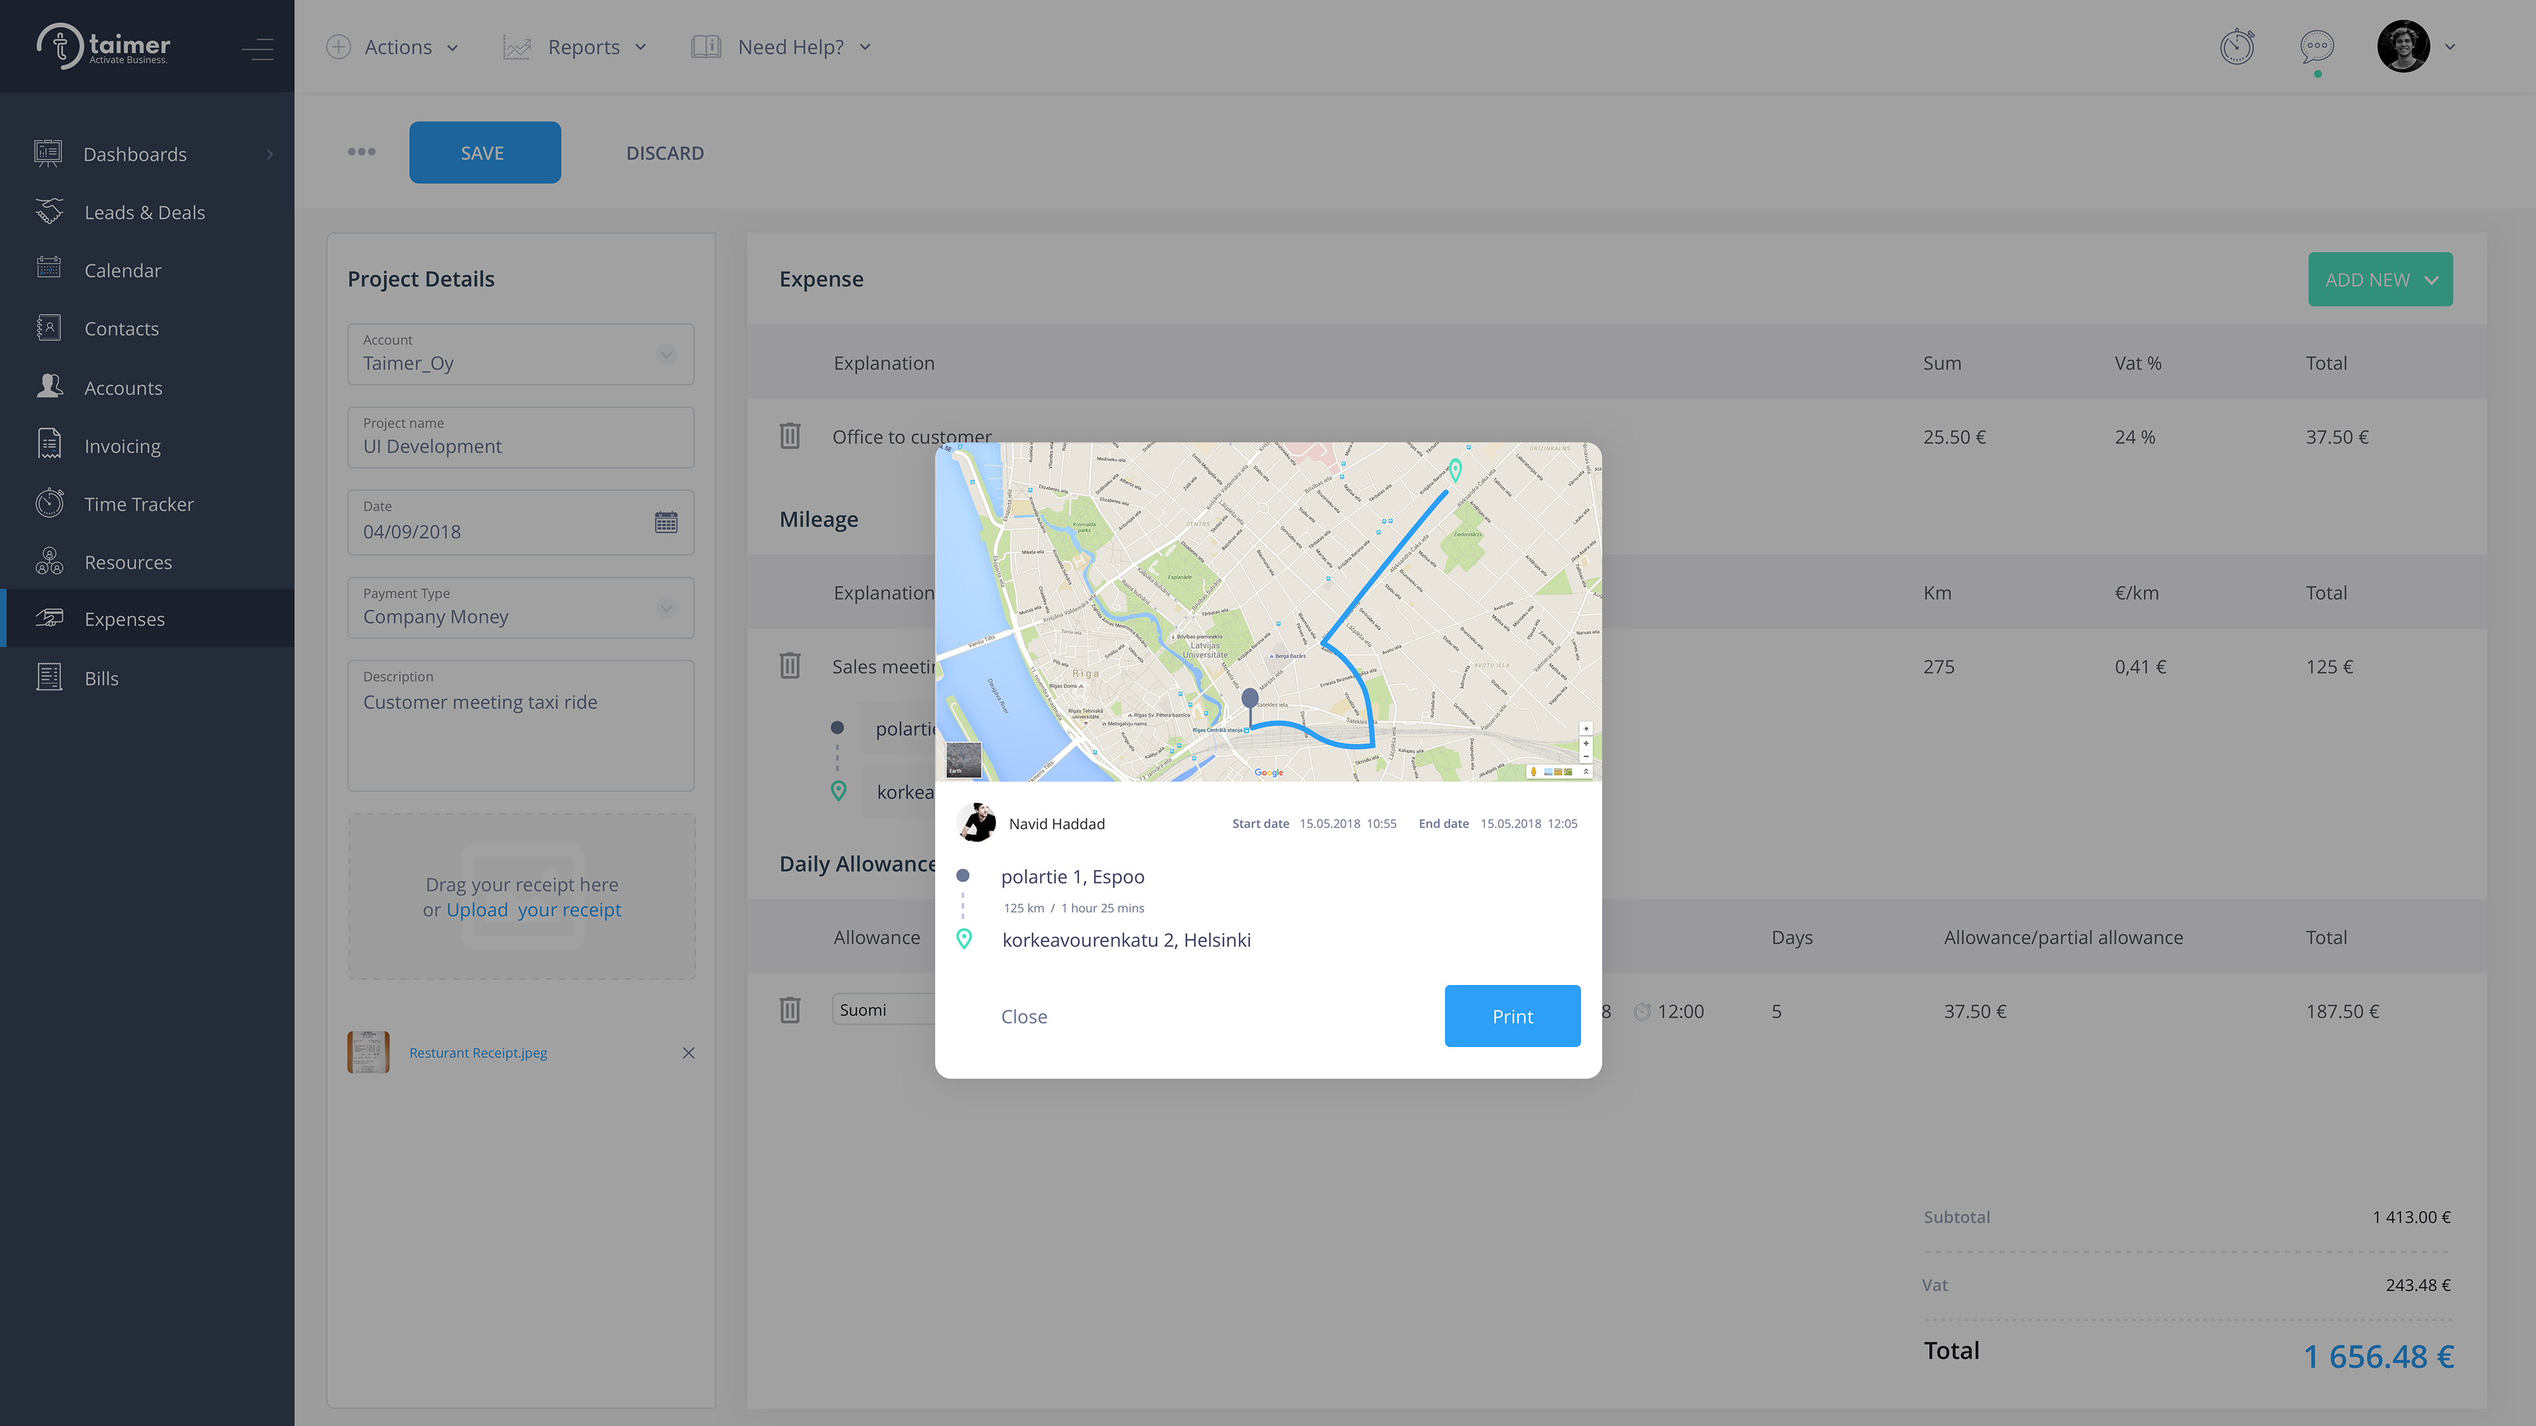This screenshot has height=1426, width=2536.
Task: Edit the Description text area
Action: pyautogui.click(x=521, y=726)
